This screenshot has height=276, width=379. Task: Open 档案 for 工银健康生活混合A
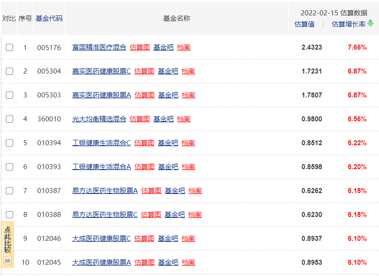click(188, 167)
